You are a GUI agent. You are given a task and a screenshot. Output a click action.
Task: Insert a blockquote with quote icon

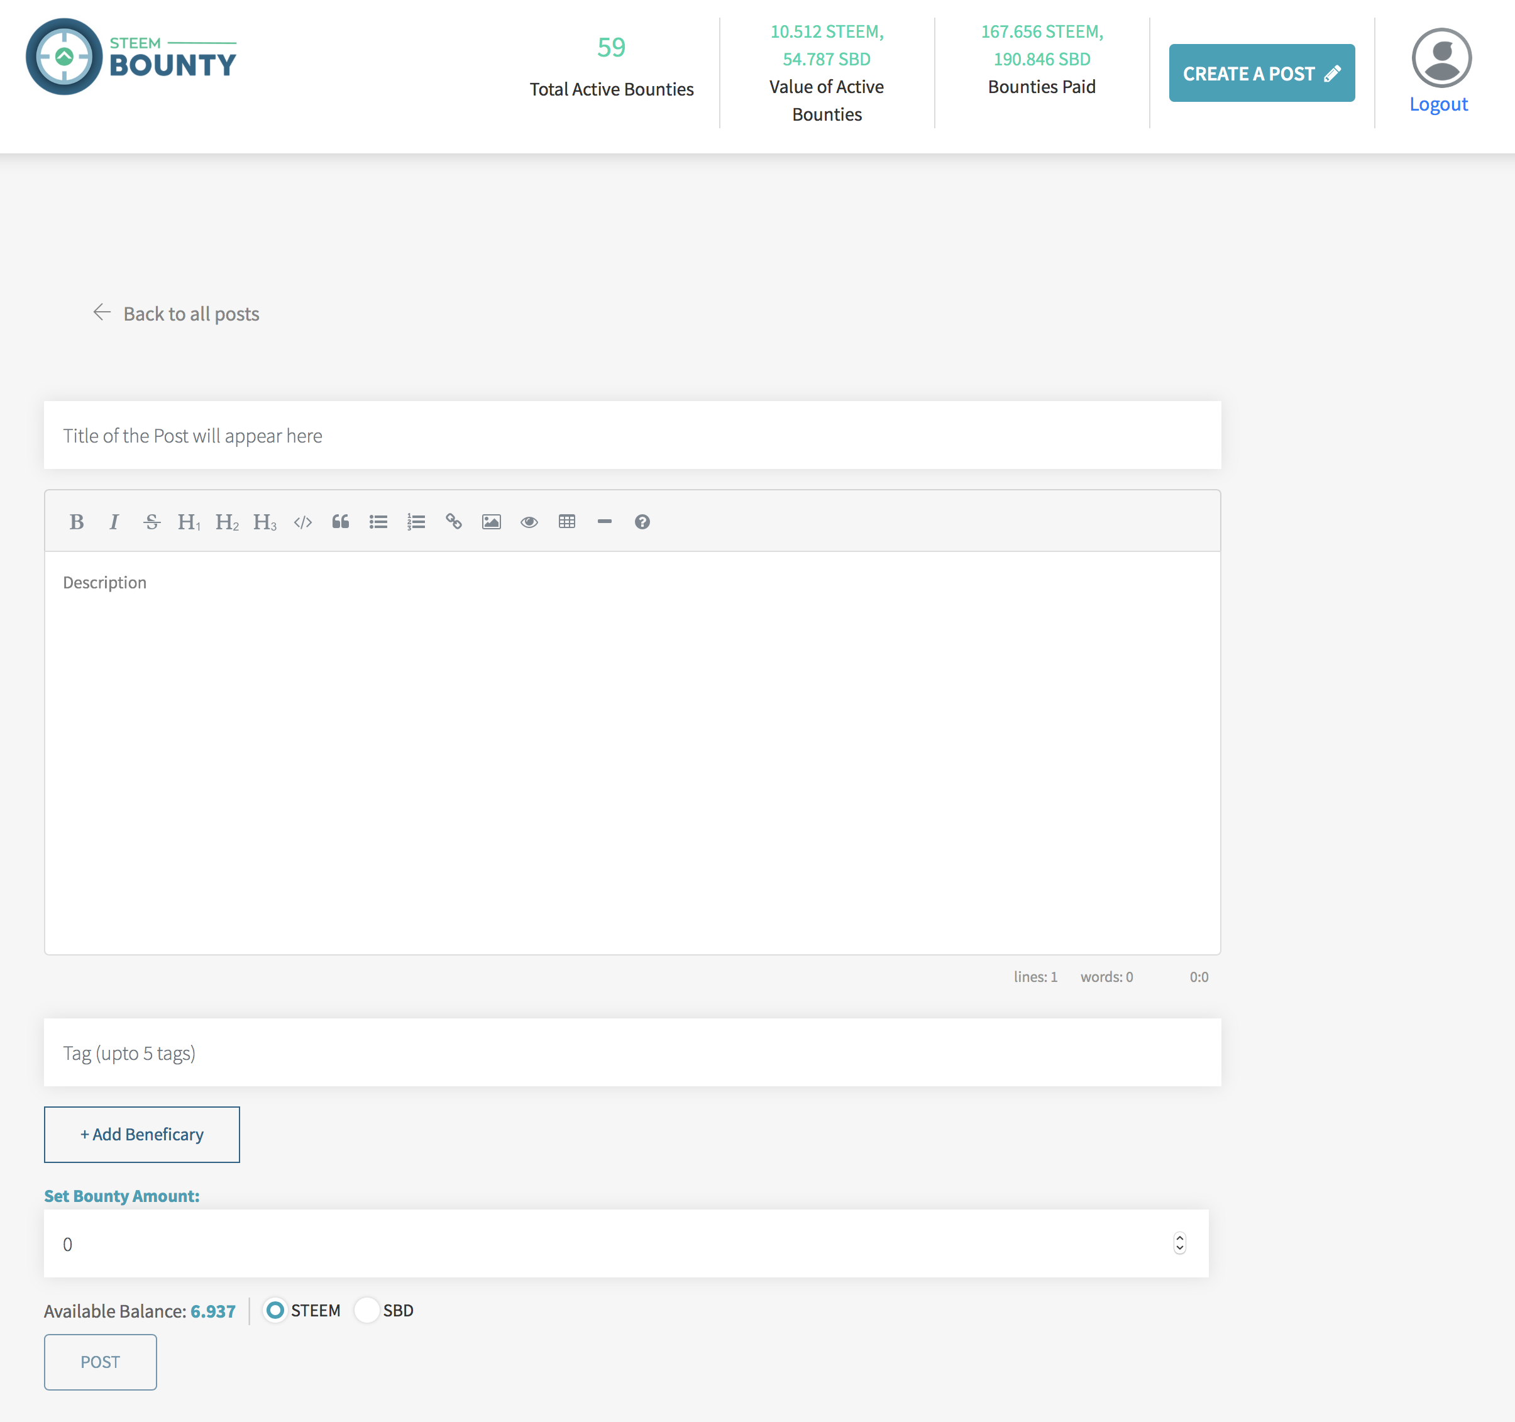pos(341,522)
